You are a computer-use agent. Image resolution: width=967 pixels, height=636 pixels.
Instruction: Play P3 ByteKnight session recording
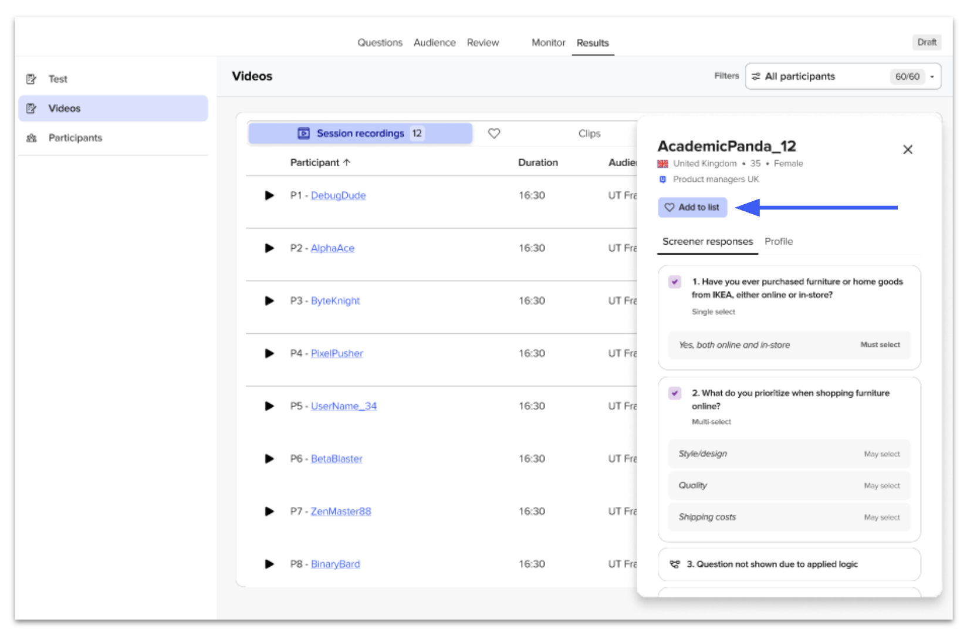[269, 301]
